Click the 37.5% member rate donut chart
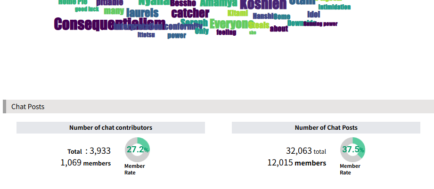The image size is (434, 189). 352,150
